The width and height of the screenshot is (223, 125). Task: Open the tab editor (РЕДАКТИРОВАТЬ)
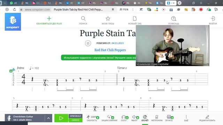(207, 118)
